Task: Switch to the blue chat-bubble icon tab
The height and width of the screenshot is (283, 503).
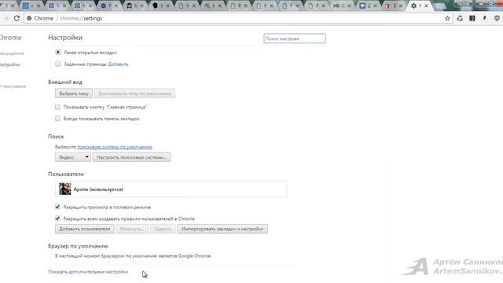Action: 368,6
